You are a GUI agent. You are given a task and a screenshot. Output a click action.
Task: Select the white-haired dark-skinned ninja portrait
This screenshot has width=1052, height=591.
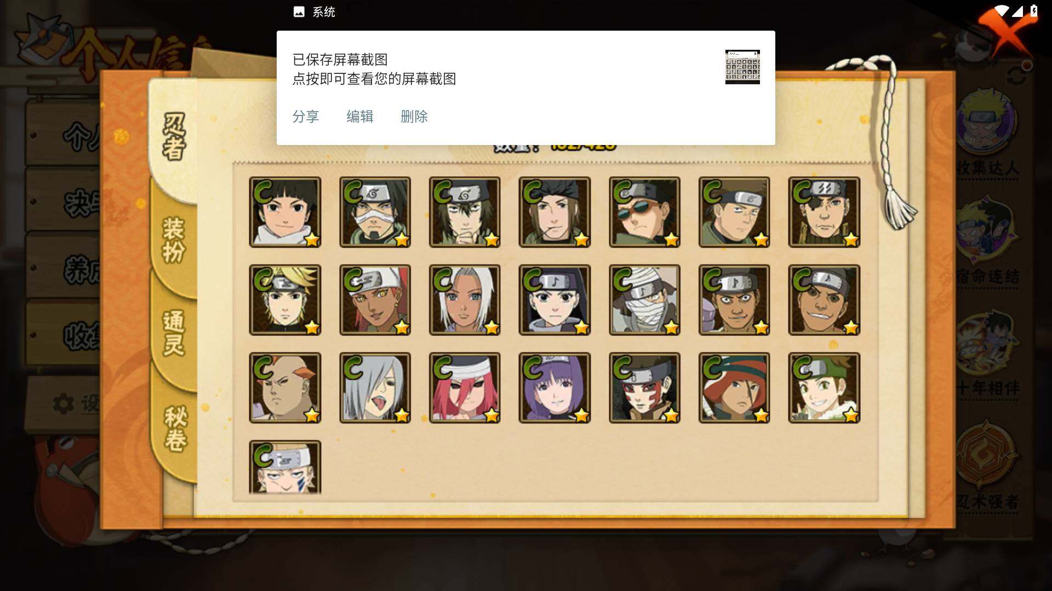click(465, 300)
